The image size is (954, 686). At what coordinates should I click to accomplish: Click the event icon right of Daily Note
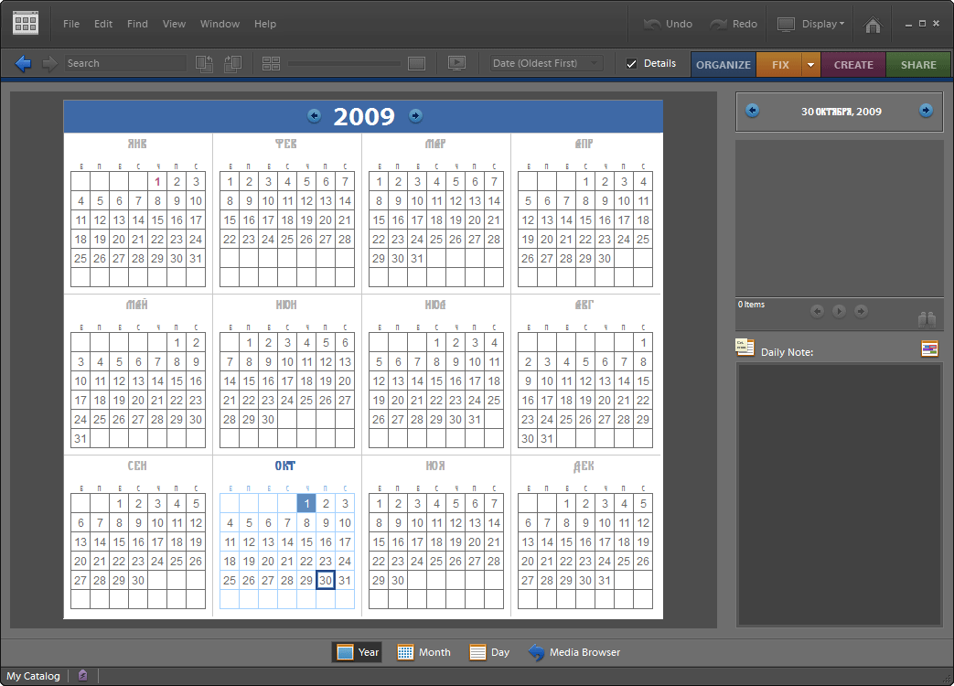[x=929, y=348]
